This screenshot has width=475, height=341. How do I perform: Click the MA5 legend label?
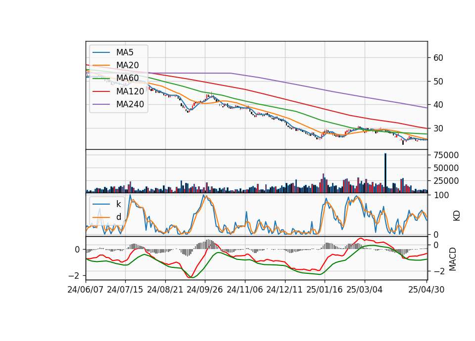click(x=125, y=52)
